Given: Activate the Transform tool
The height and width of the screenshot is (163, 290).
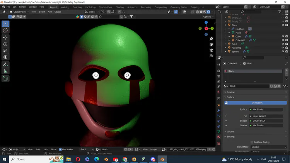Looking at the screenshot, I should pyautogui.click(x=5, y=57).
